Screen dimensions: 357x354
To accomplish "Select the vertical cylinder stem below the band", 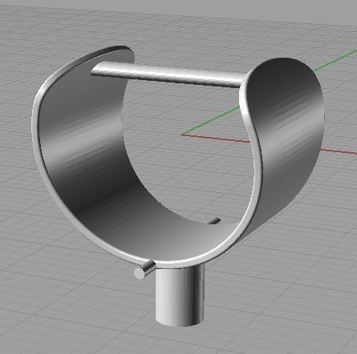I will click(x=180, y=295).
